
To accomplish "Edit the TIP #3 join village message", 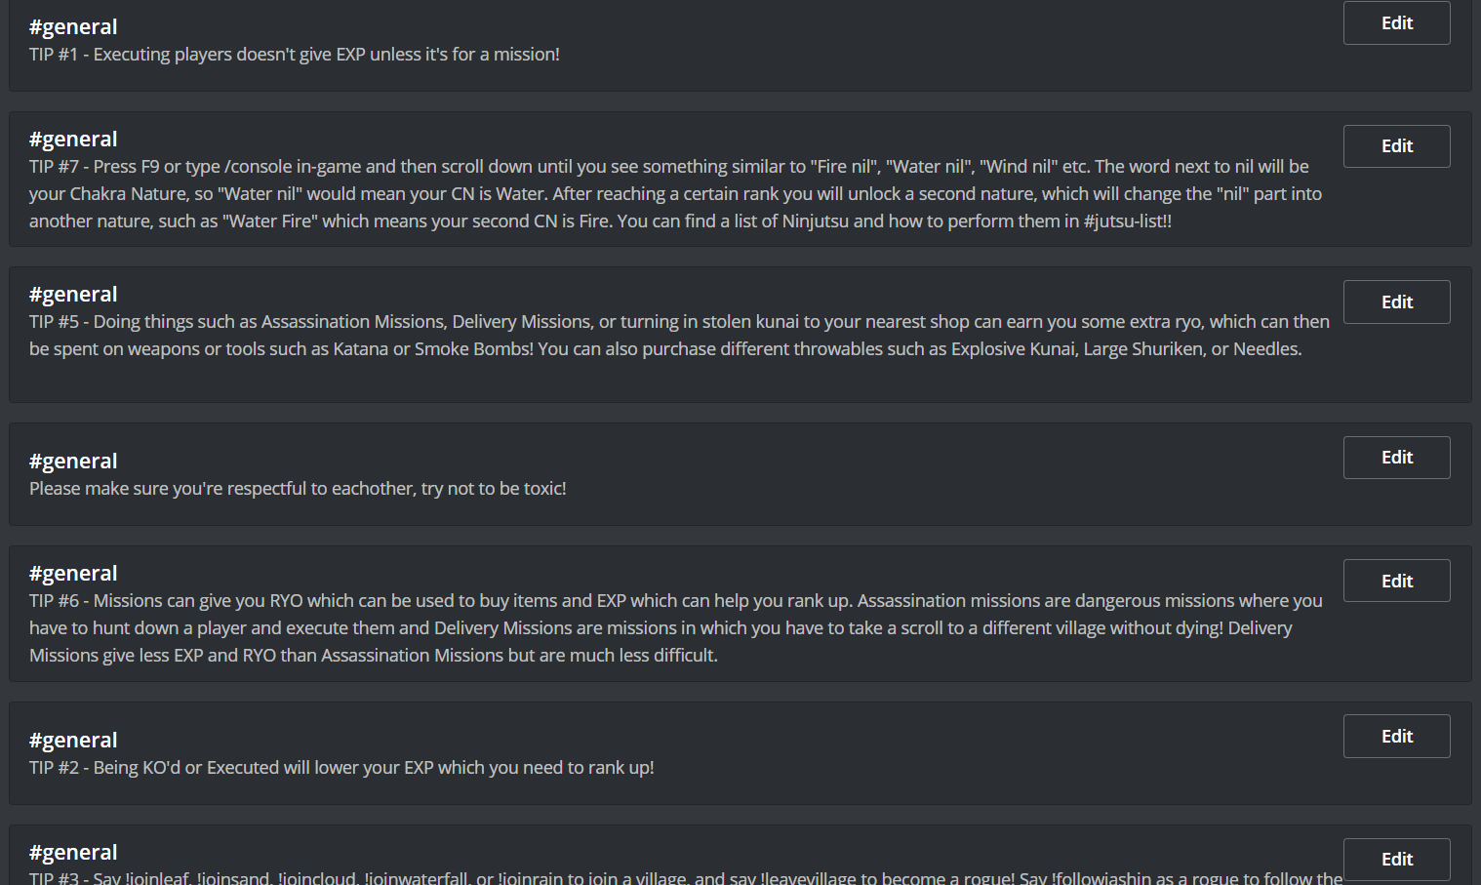I will pos(1396,860).
